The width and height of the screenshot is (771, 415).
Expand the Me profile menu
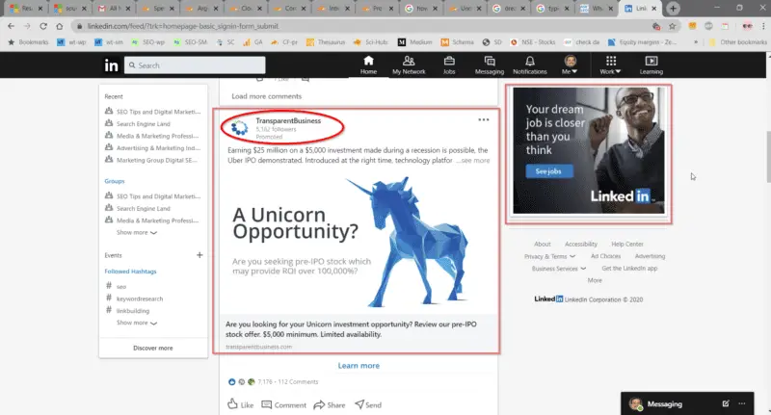click(570, 65)
